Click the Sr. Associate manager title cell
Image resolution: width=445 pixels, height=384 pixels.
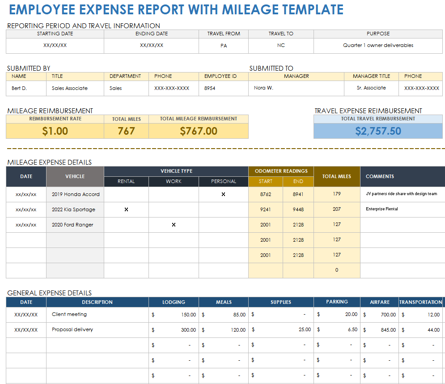(371, 88)
